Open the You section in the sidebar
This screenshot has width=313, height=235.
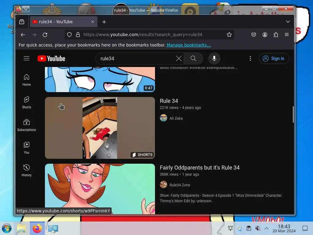(x=27, y=148)
